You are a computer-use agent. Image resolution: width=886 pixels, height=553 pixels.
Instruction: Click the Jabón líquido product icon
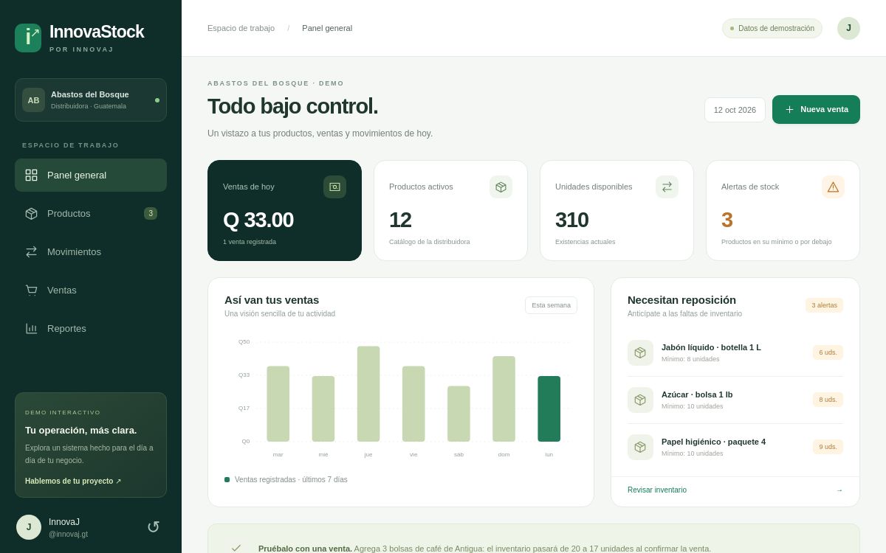tap(640, 352)
